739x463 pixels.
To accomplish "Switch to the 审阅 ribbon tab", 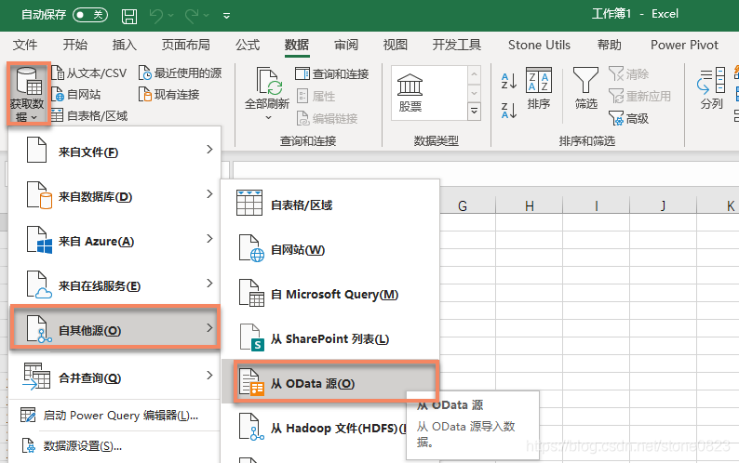I will 346,45.
